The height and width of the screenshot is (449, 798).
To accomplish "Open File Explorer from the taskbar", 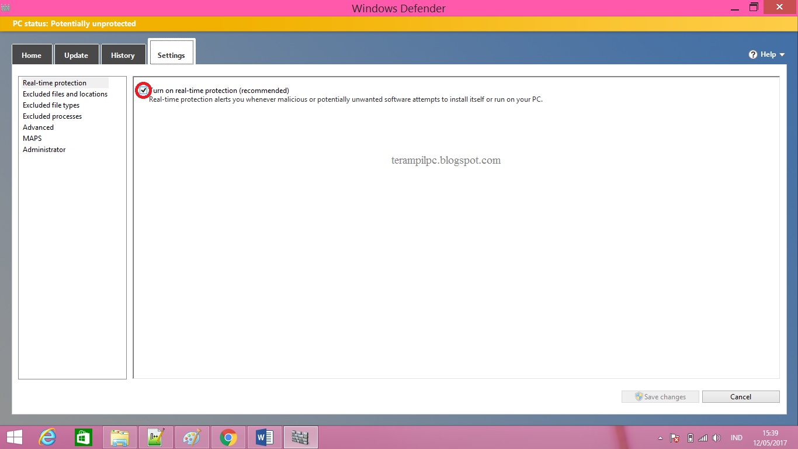I will coord(120,437).
